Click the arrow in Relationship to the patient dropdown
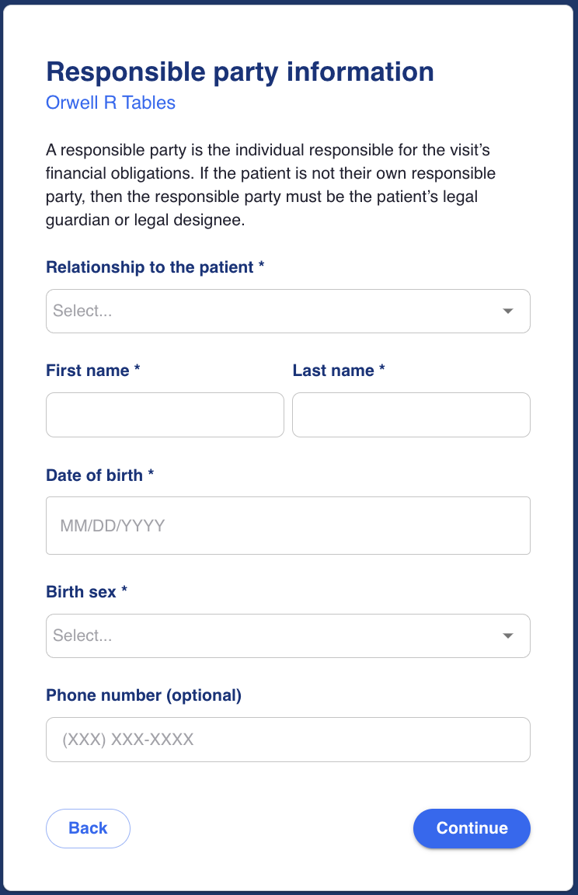578x895 pixels. (x=508, y=312)
